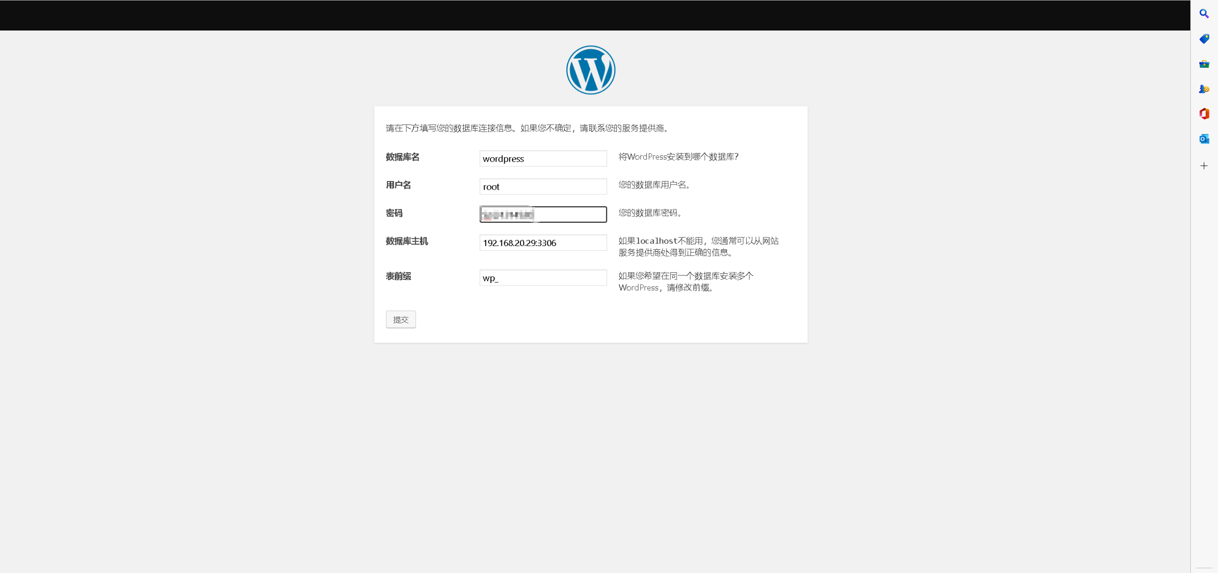
Task: Click the 用户名 field containing root
Action: pos(542,186)
